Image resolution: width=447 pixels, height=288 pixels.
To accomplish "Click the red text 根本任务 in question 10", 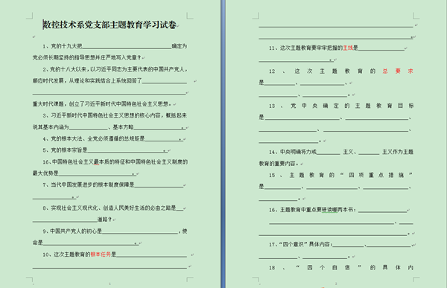I will pyautogui.click(x=101, y=254).
